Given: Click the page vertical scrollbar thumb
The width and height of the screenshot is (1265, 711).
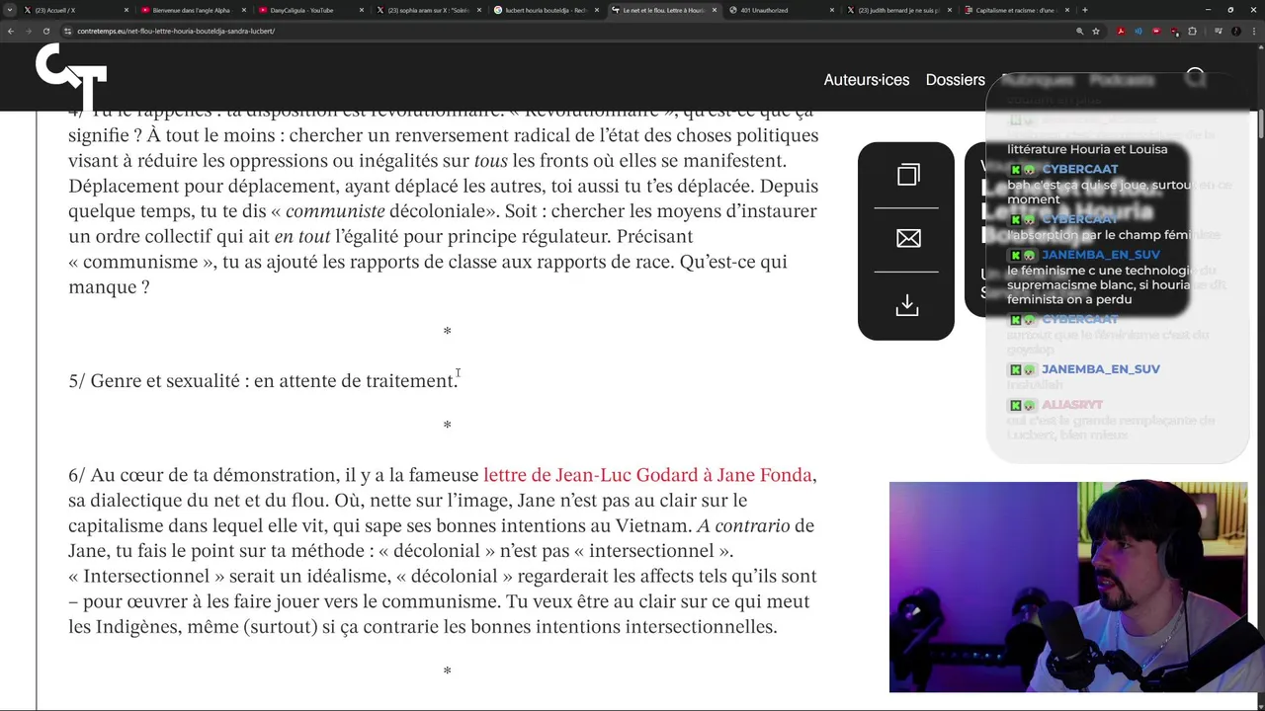Looking at the screenshot, I should click(1260, 125).
